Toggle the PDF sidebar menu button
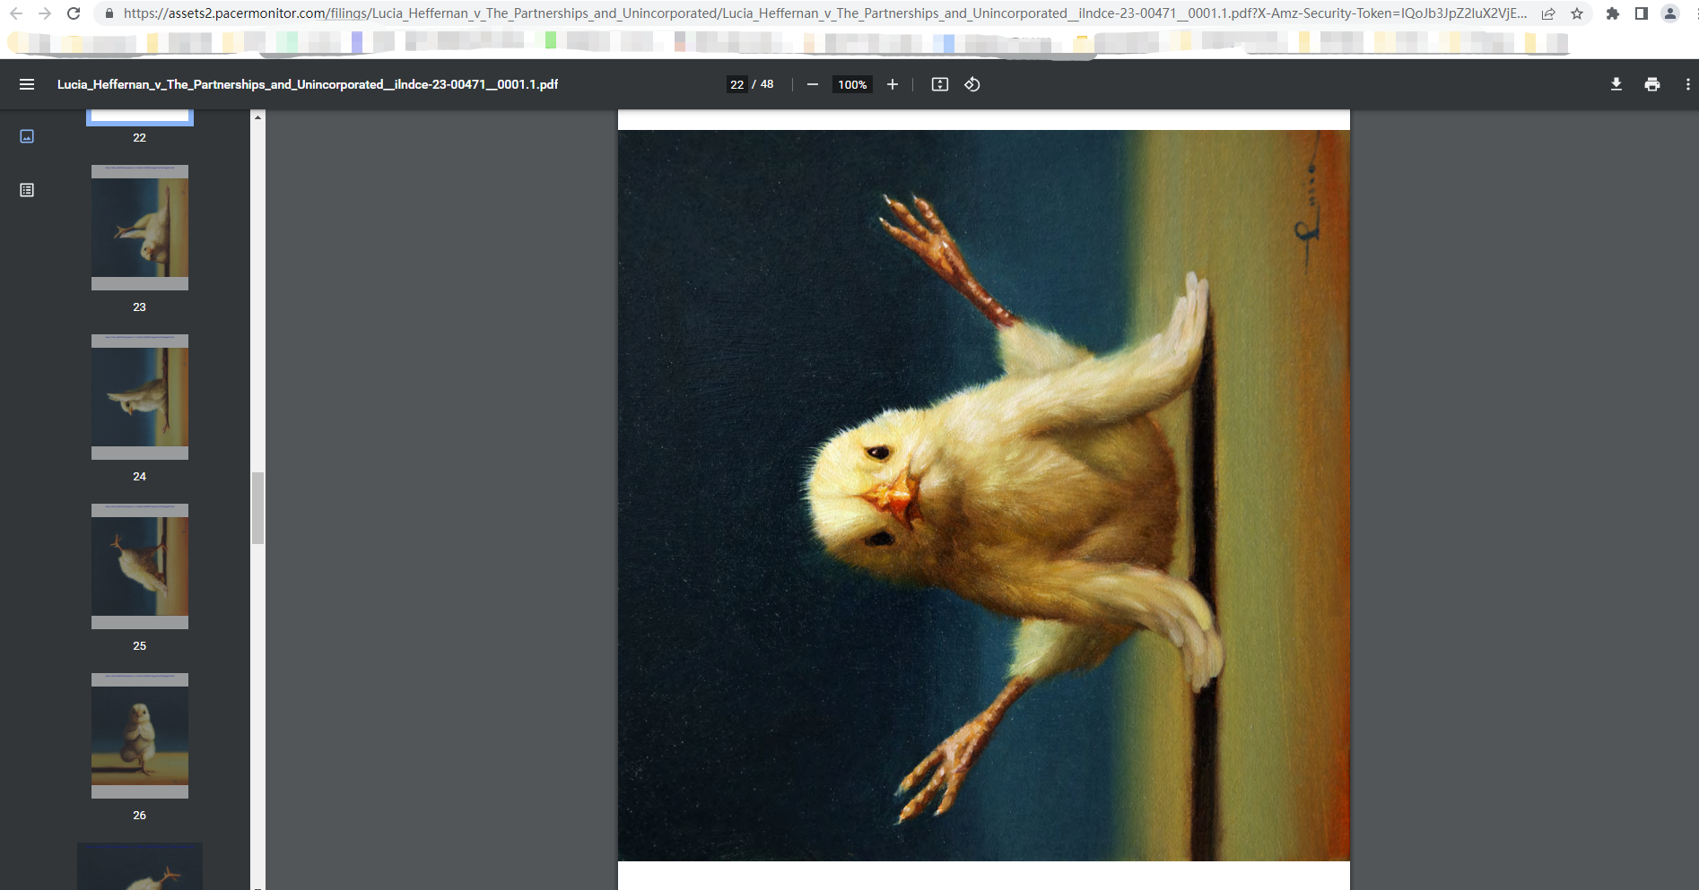Viewport: 1699px width, 890px height. click(x=27, y=84)
